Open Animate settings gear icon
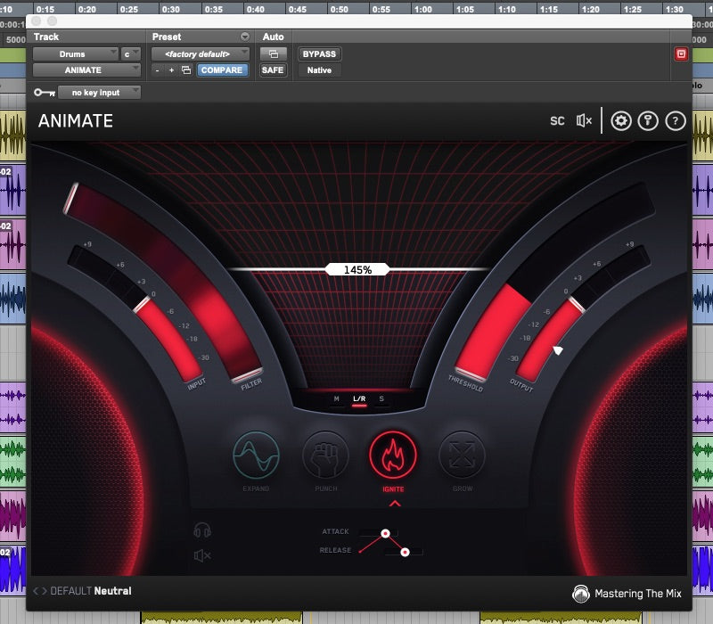Viewport: 713px width, 624px height. [x=620, y=121]
